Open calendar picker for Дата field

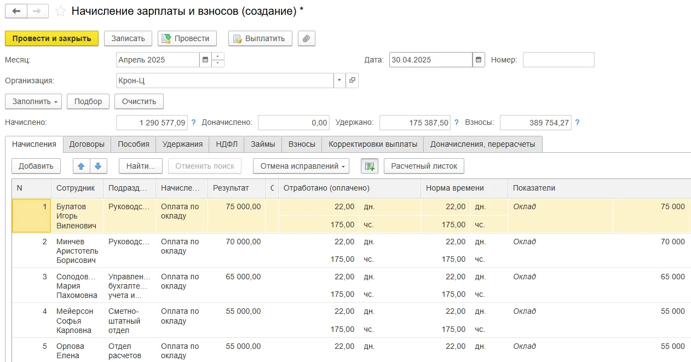(x=479, y=60)
